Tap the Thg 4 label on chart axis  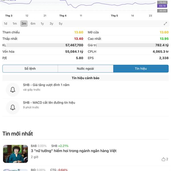click(x=63, y=16)
